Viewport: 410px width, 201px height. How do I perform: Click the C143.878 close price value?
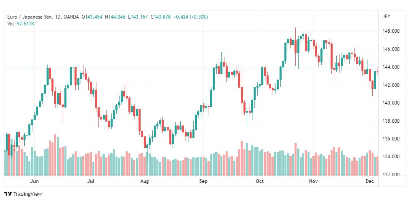(160, 17)
